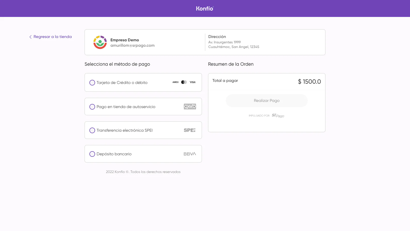Select Pago en tienda de autoservicio radio

point(92,107)
